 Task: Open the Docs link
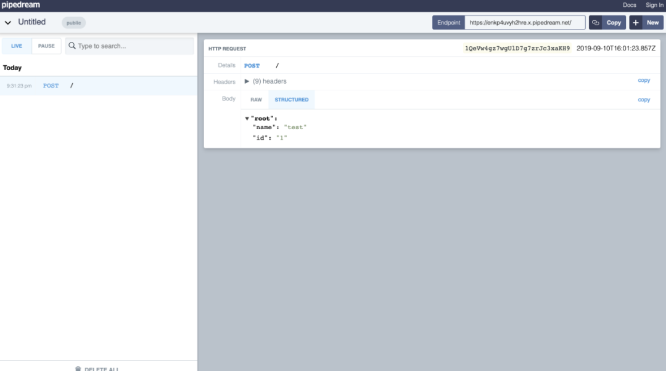[x=629, y=5]
